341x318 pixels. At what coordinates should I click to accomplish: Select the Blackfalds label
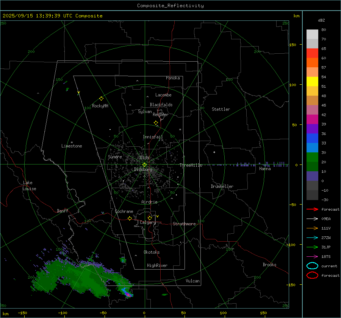[161, 105]
